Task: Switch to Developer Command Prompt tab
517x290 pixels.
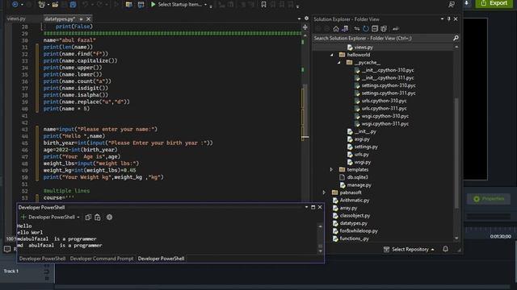Action: [102, 259]
